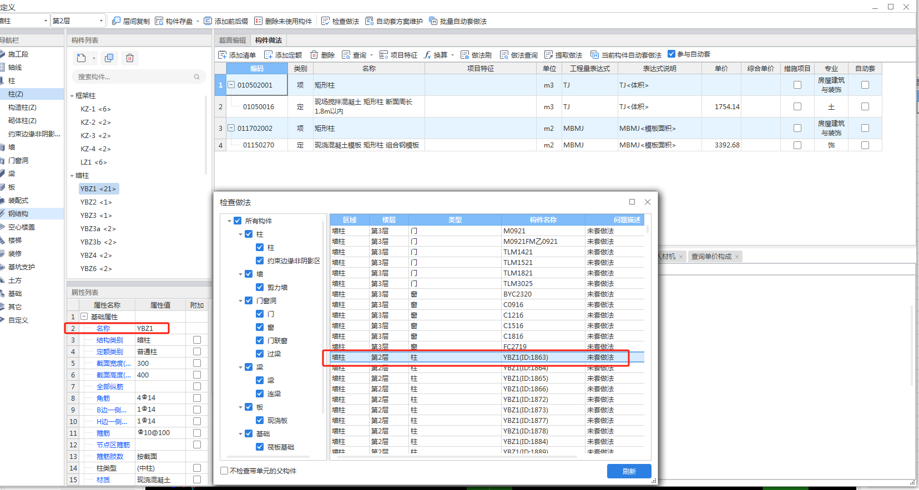Select KZ-1 <6> in component list
The width and height of the screenshot is (919, 490).
click(x=95, y=109)
